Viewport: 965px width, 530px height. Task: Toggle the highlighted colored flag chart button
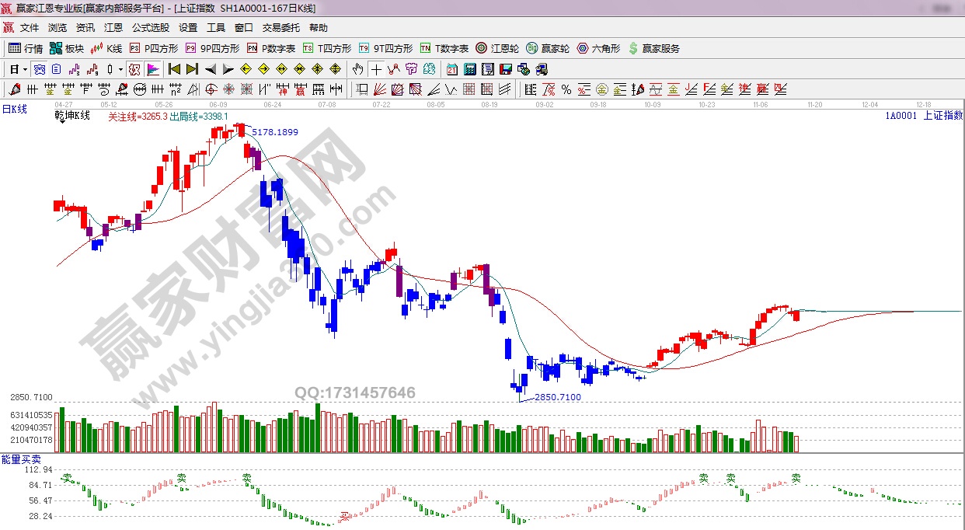pyautogui.click(x=152, y=69)
